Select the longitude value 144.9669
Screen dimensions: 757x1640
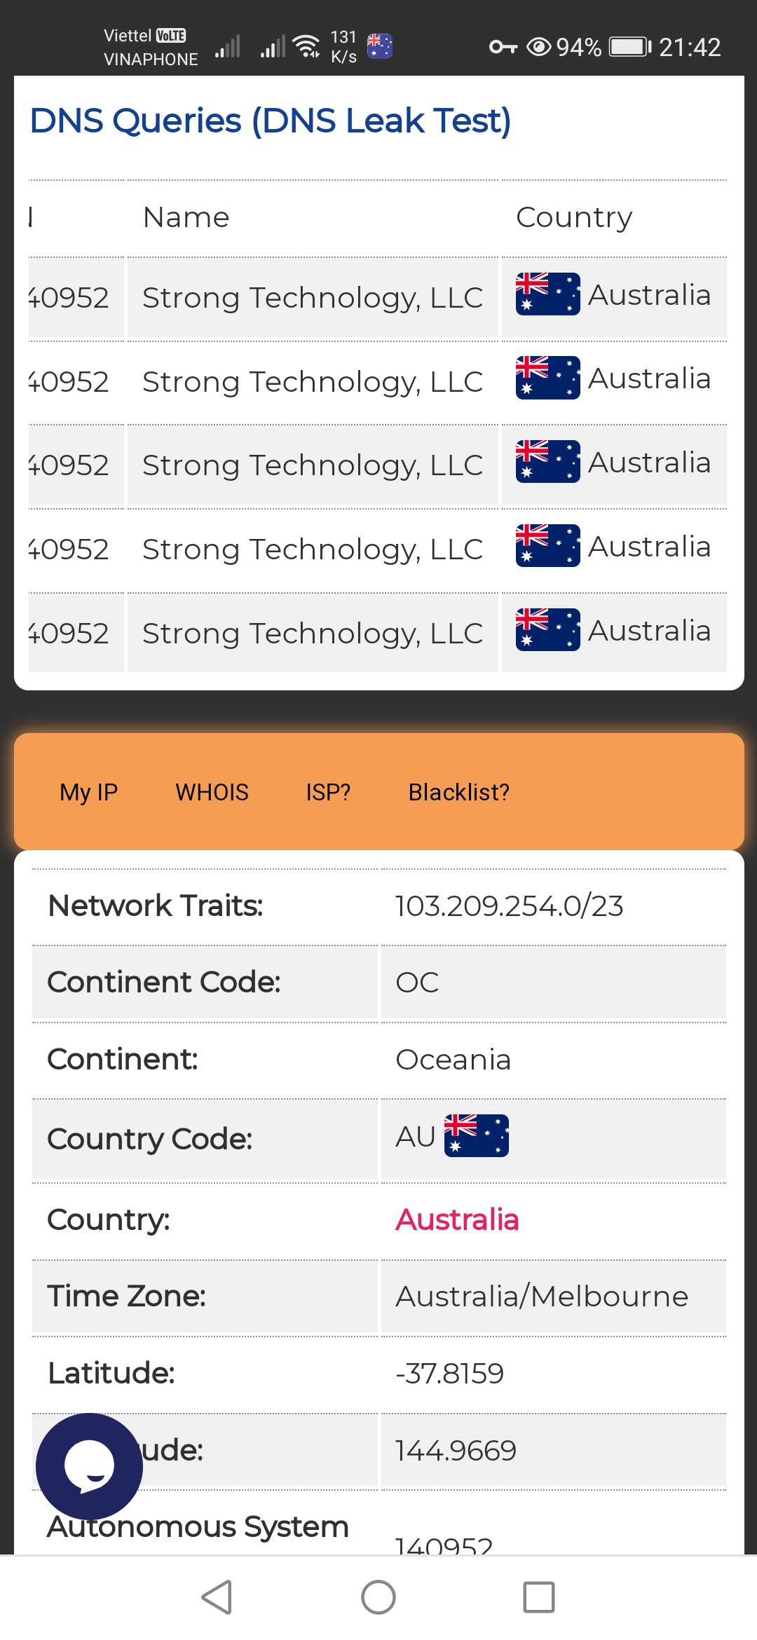click(456, 1450)
